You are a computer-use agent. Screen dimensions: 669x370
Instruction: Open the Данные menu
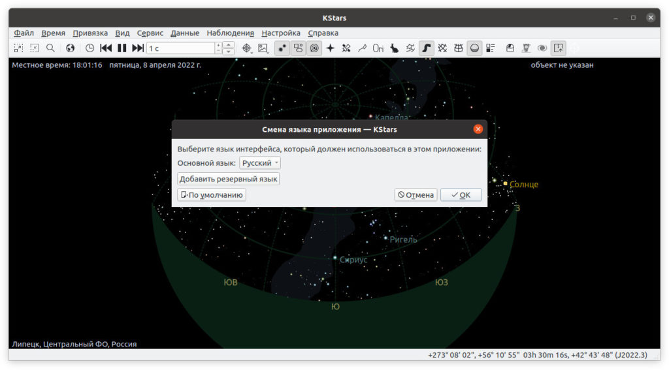(x=185, y=33)
